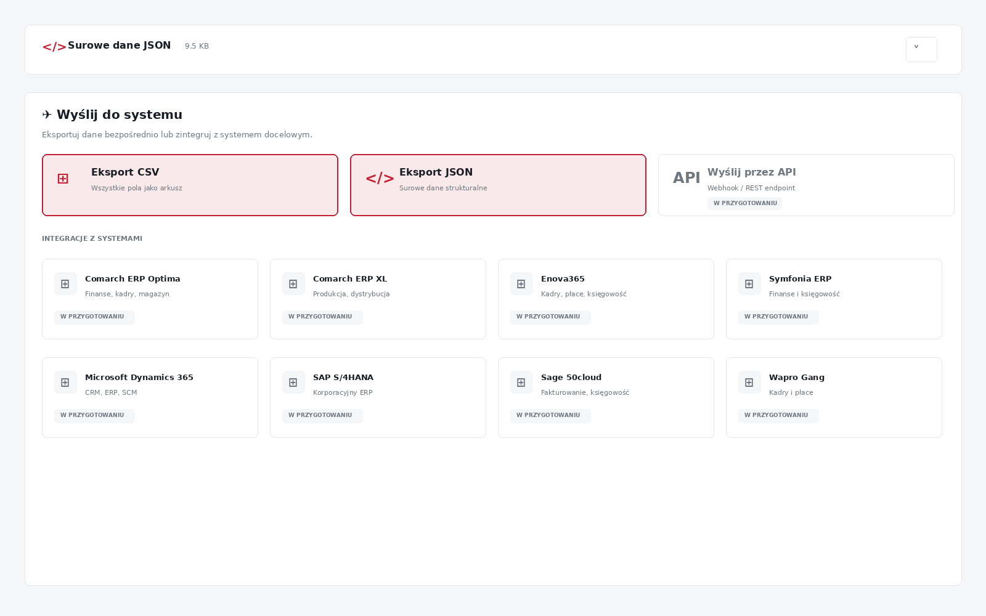986x616 pixels.
Task: Click the Surowe dane strukturalne subtitle
Action: [443, 188]
